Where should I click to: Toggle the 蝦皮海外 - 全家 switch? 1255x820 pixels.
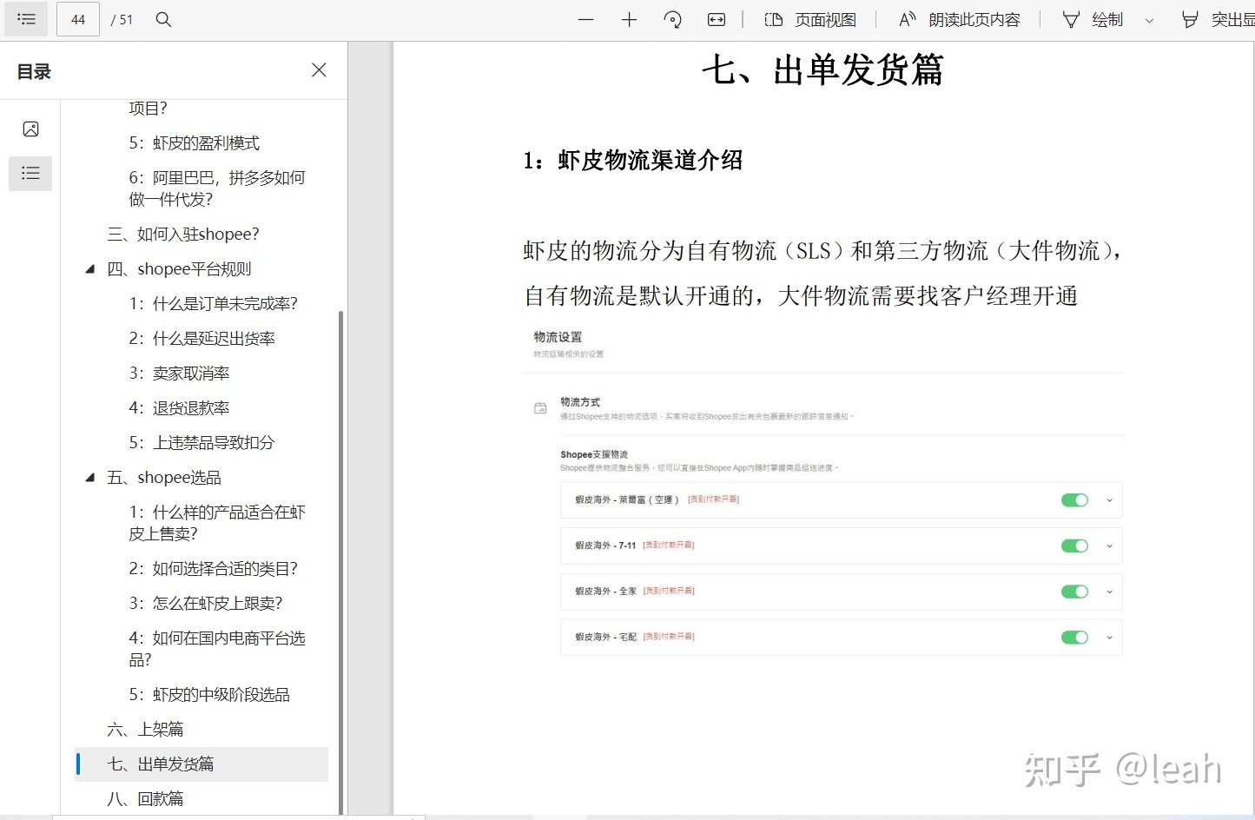click(1074, 592)
